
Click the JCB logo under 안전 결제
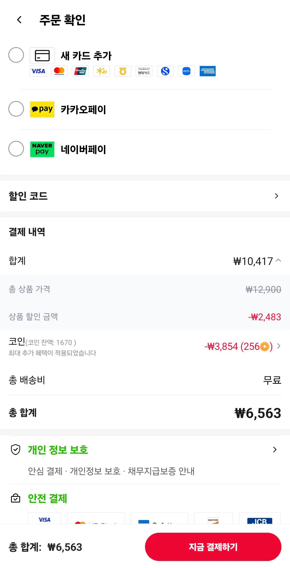260,521
